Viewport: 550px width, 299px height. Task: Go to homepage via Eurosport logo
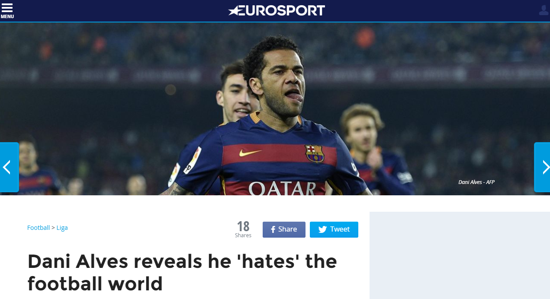pos(277,10)
